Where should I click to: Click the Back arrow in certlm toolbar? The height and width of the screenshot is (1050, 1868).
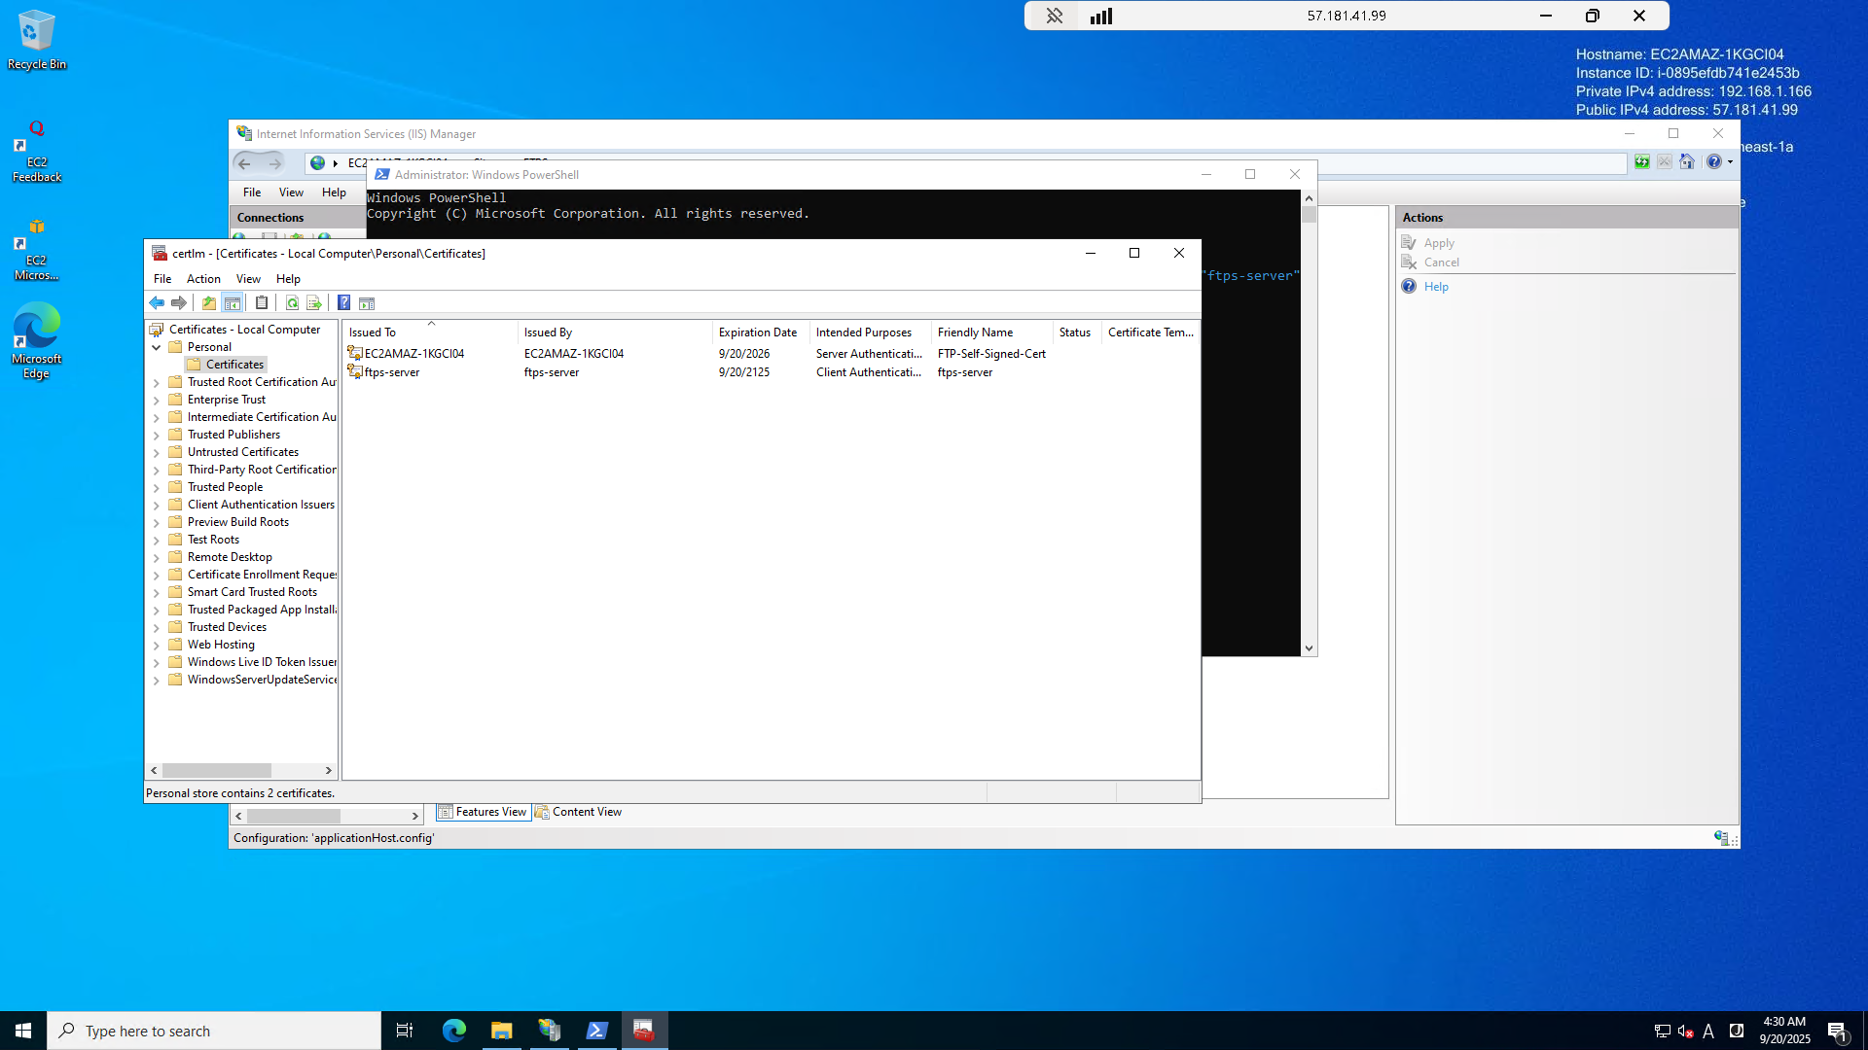tap(157, 303)
